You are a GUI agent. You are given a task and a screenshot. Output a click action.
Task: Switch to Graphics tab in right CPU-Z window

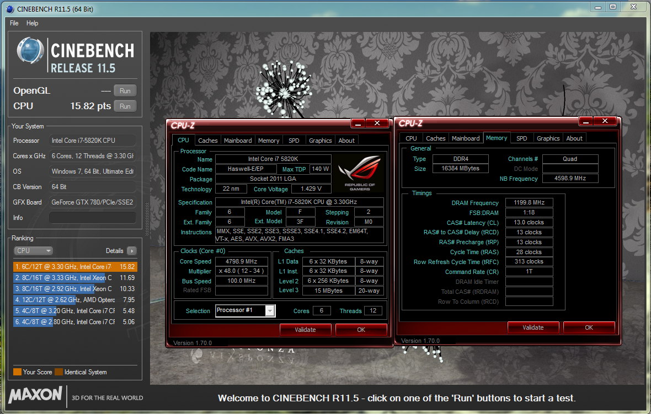[x=548, y=138]
